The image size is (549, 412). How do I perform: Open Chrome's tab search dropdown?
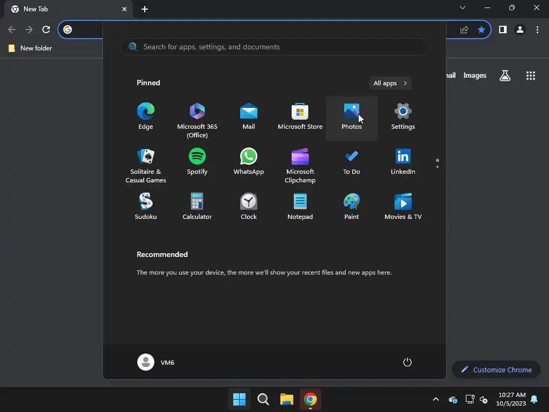(x=463, y=8)
